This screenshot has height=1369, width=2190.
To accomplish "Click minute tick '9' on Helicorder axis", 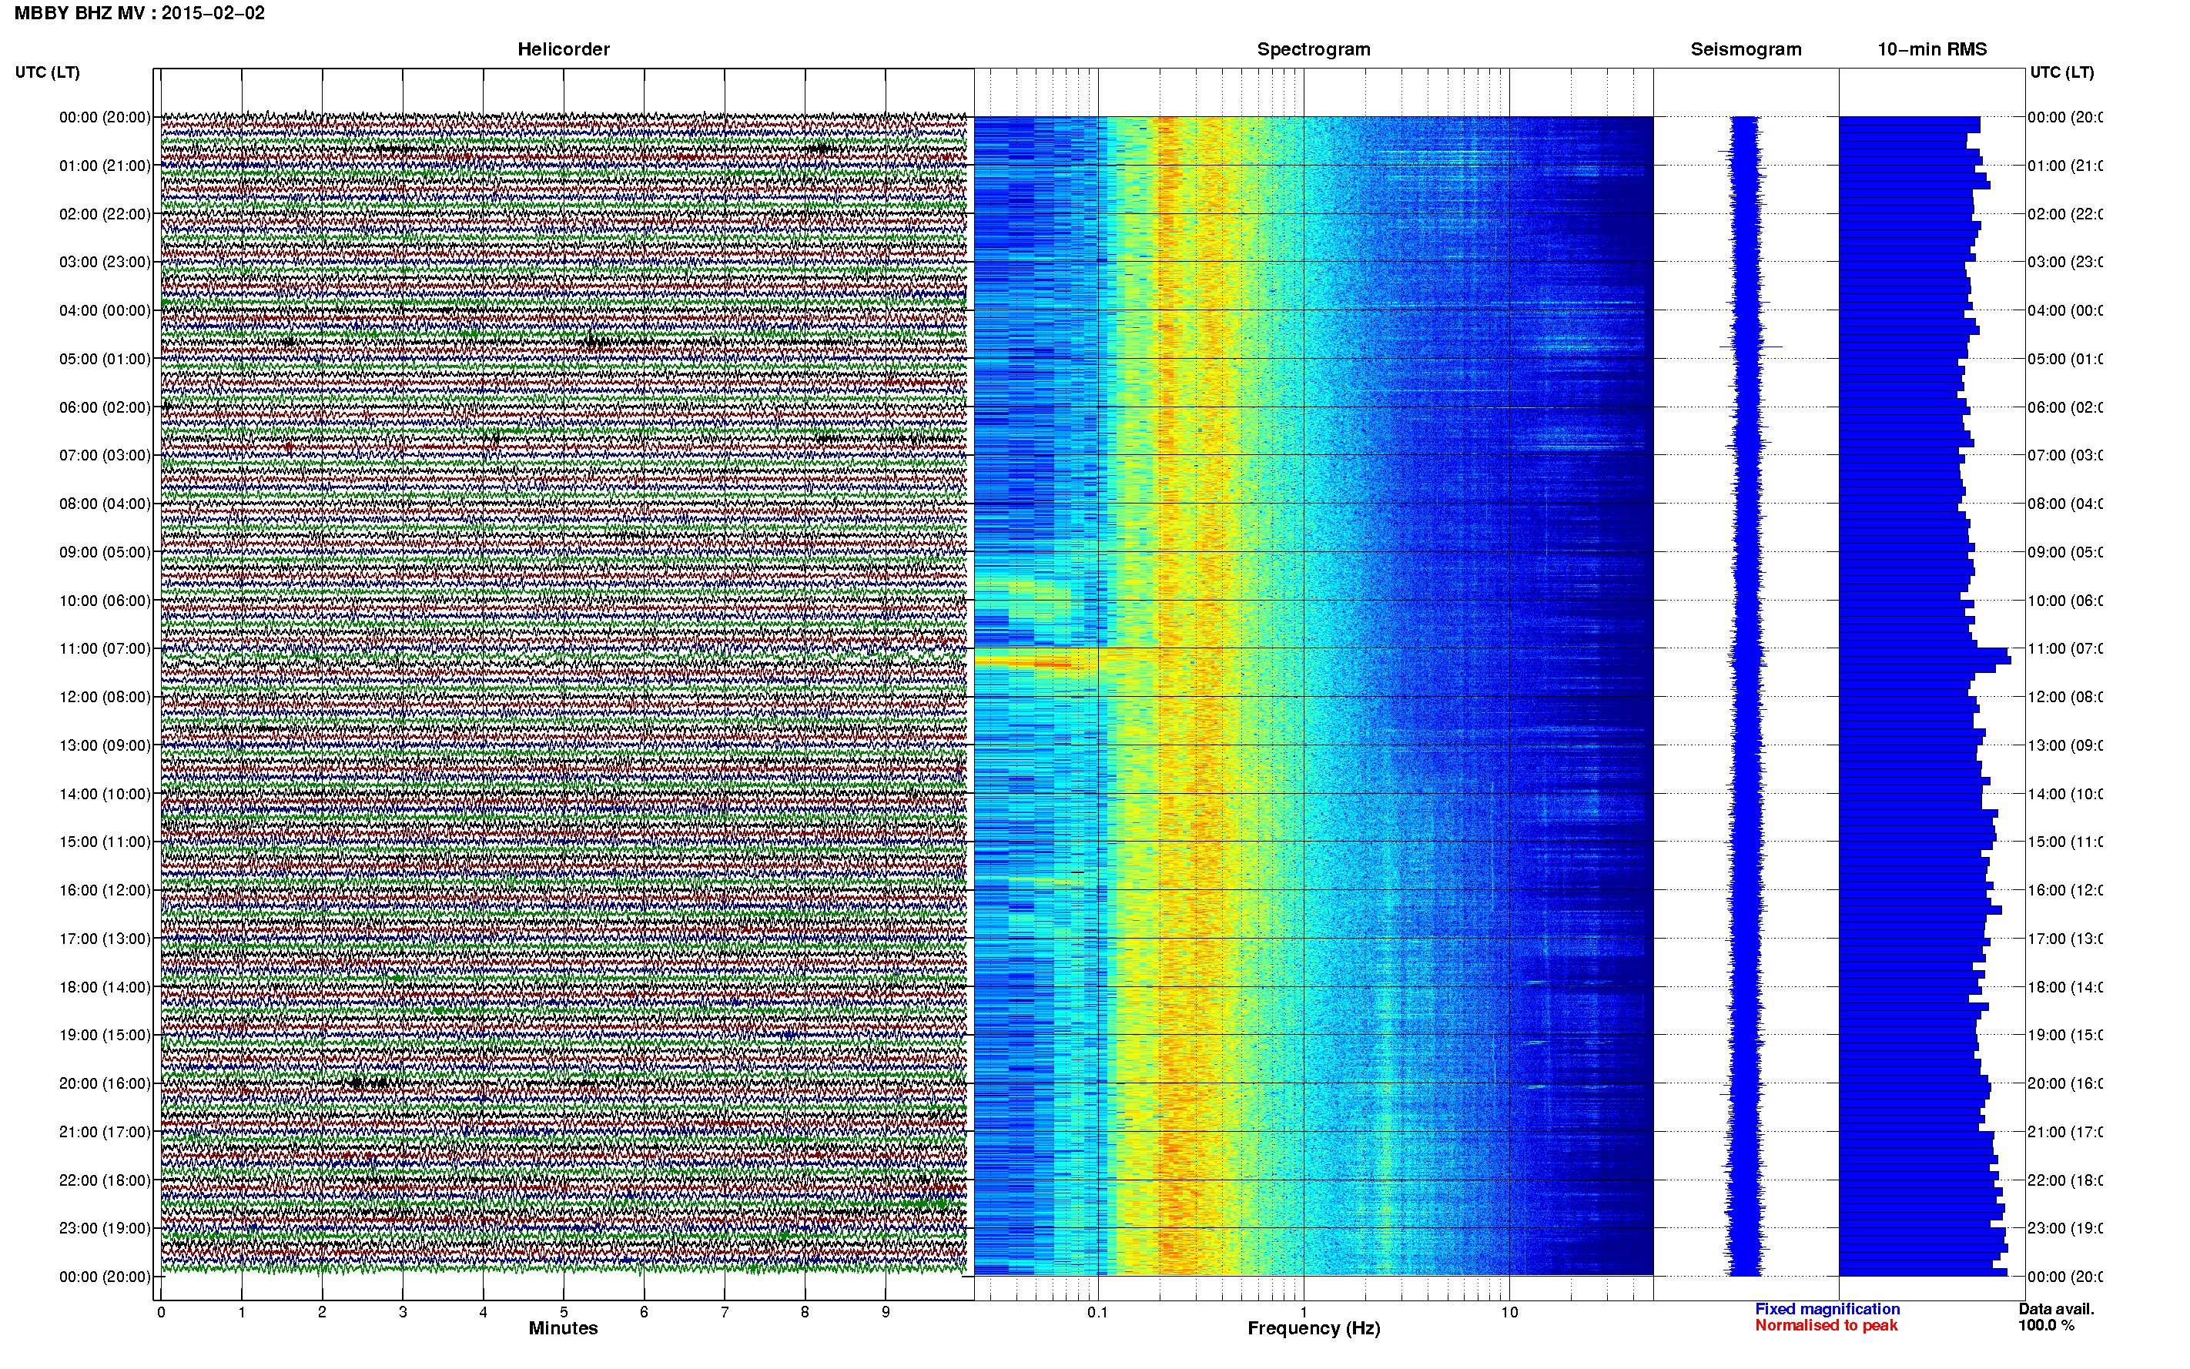I will (x=886, y=1312).
